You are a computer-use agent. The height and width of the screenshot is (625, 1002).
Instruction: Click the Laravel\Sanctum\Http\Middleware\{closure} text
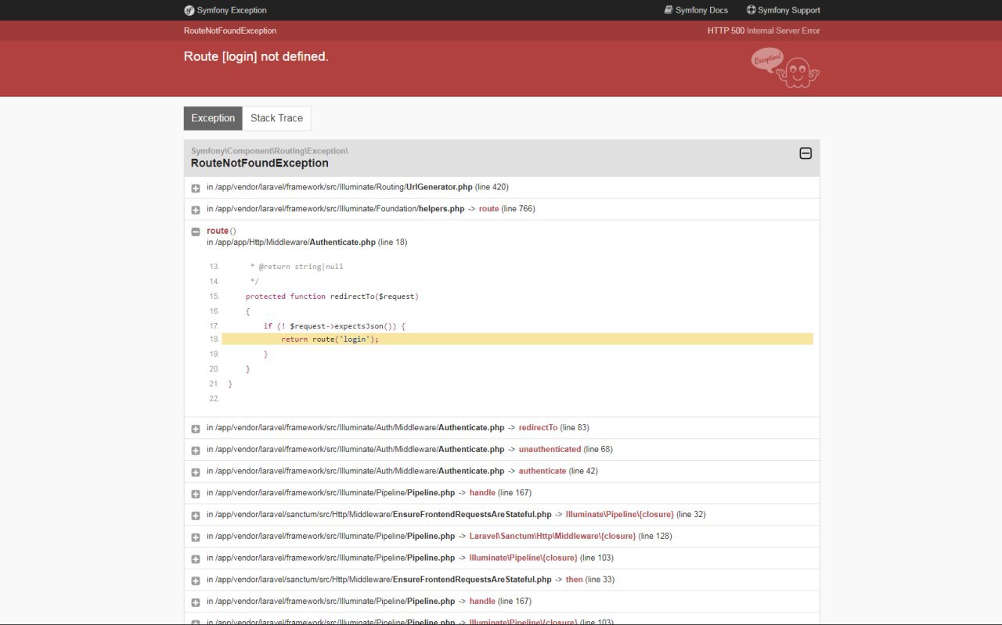tap(553, 536)
